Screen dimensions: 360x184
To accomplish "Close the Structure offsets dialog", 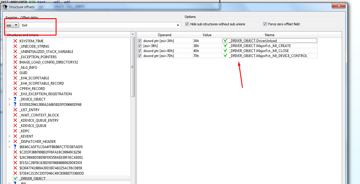I will (339, 6).
